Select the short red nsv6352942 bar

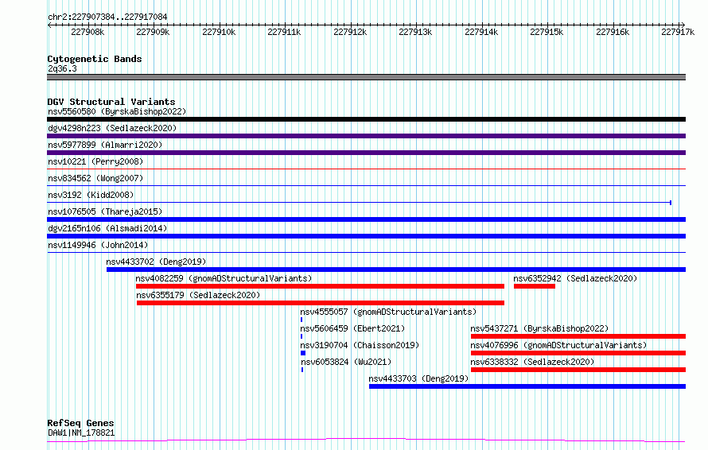[535, 286]
